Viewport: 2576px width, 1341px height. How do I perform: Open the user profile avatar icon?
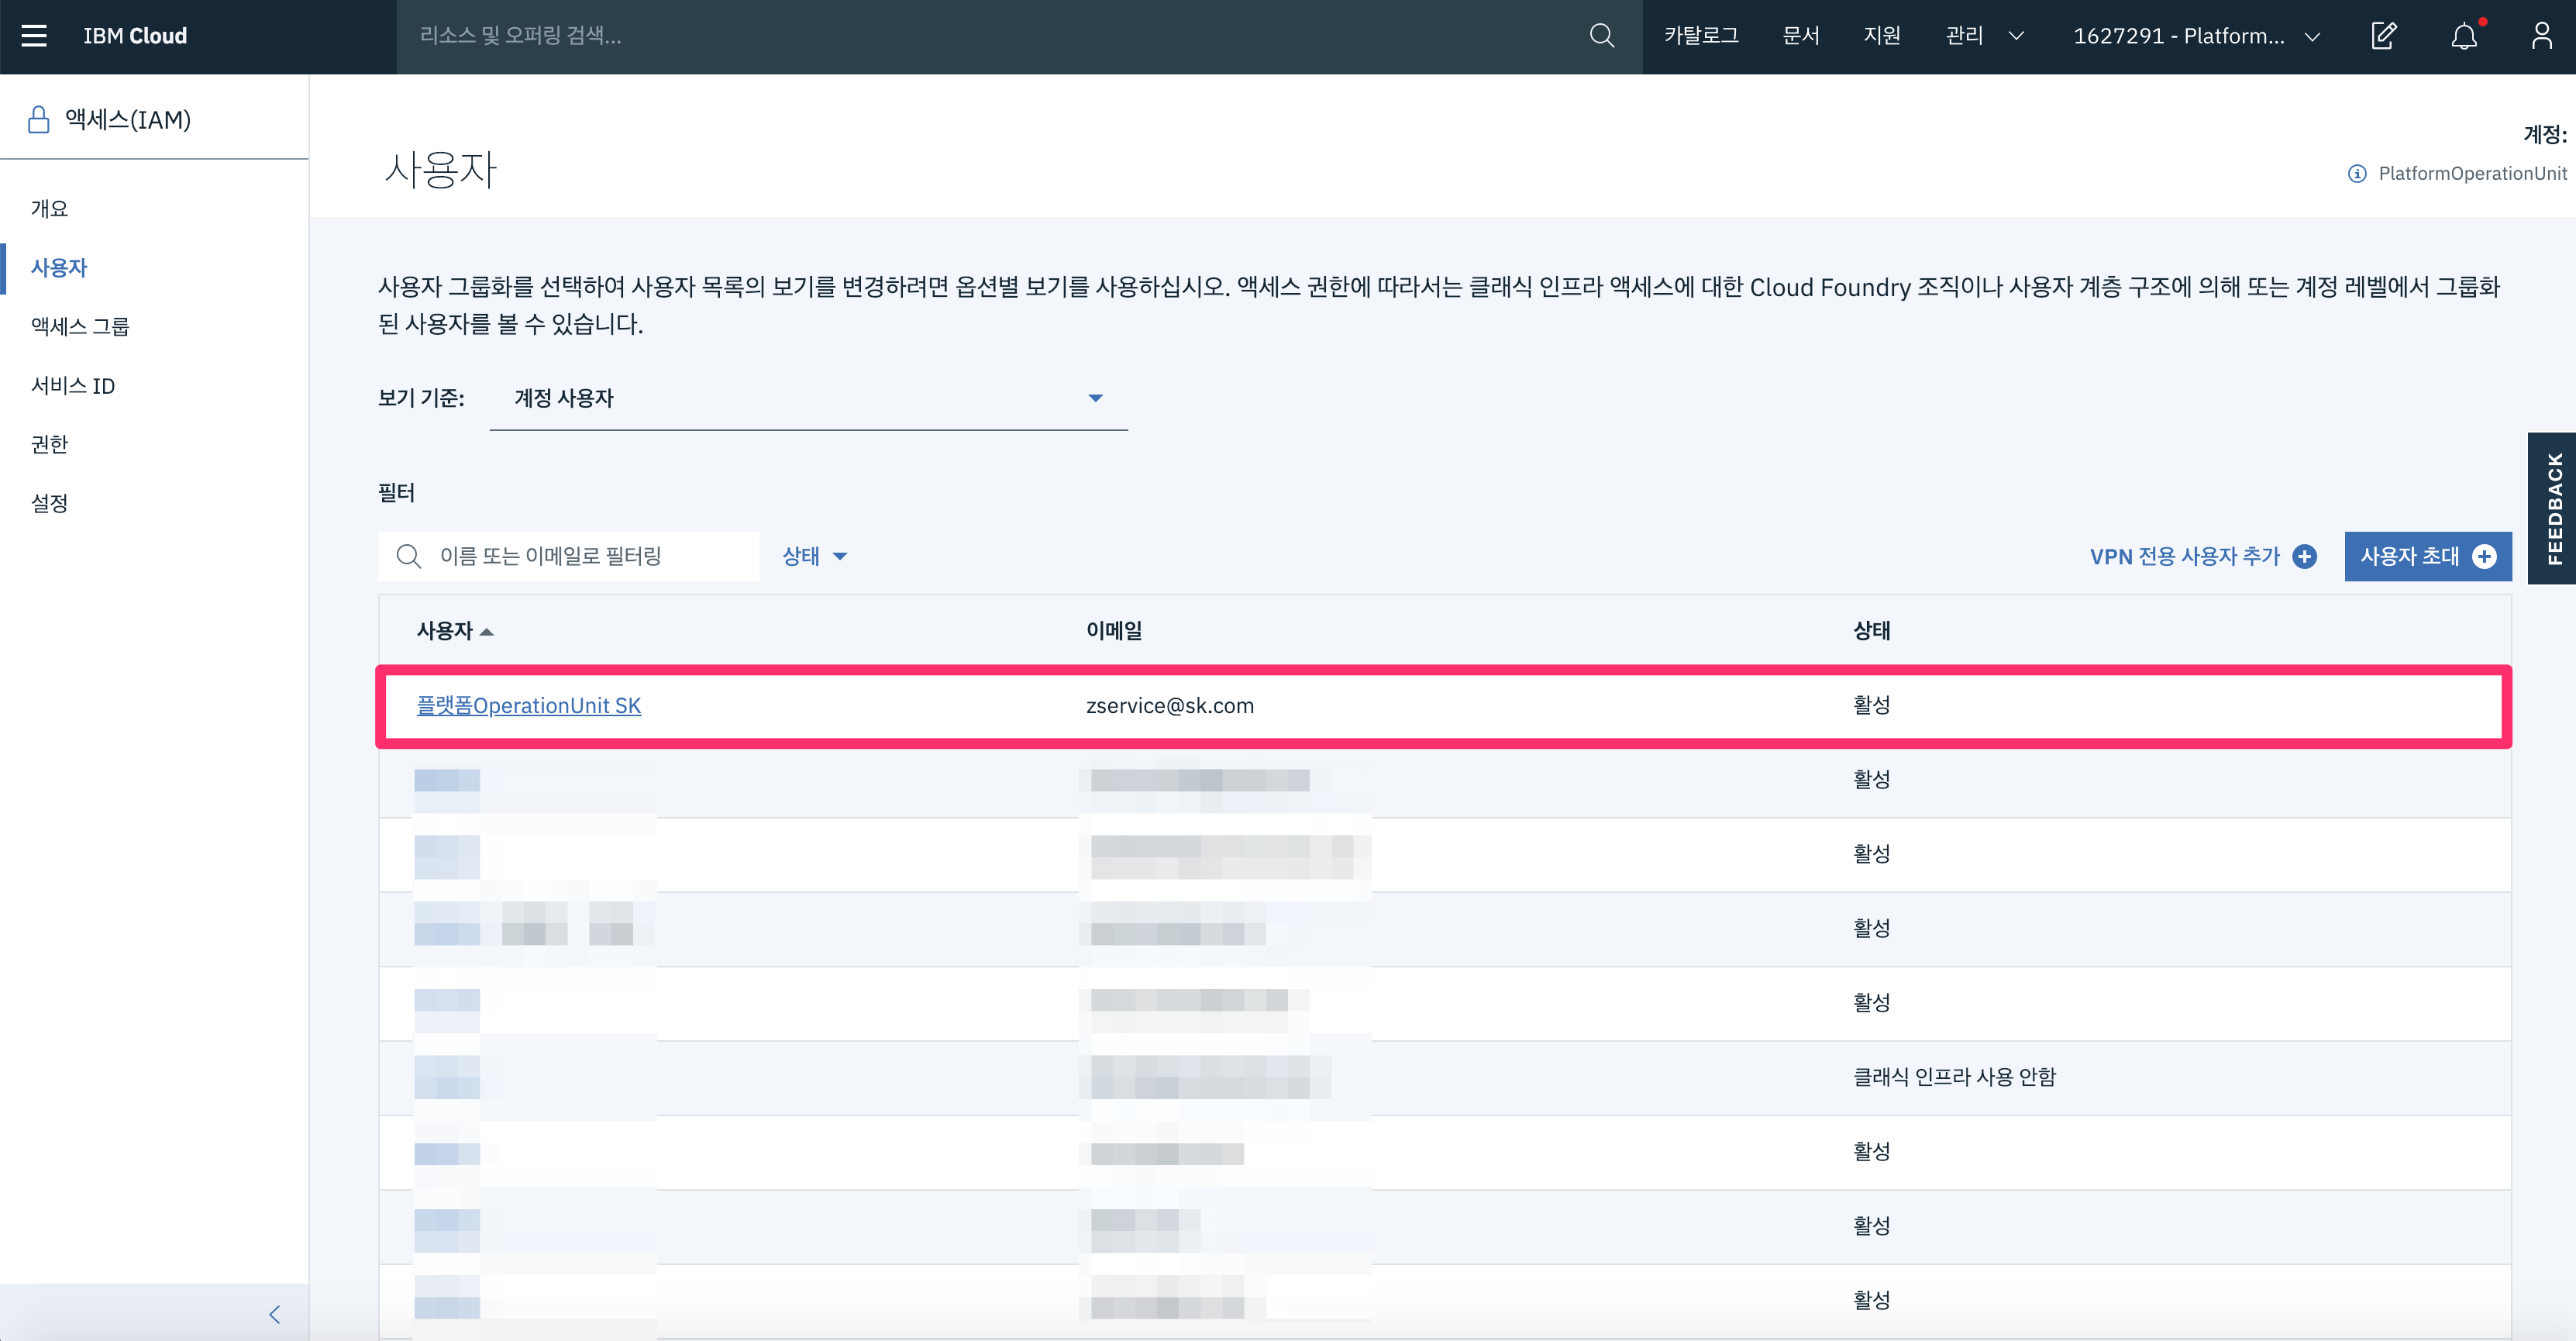(2541, 36)
